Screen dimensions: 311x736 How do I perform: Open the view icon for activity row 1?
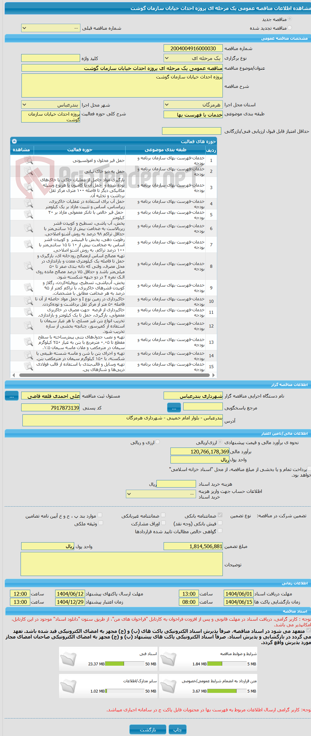28,160
